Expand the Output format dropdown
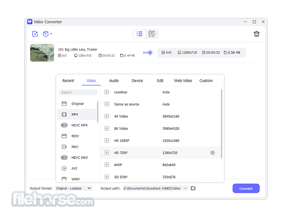Screen dimensions: 292x218 coord(74,188)
